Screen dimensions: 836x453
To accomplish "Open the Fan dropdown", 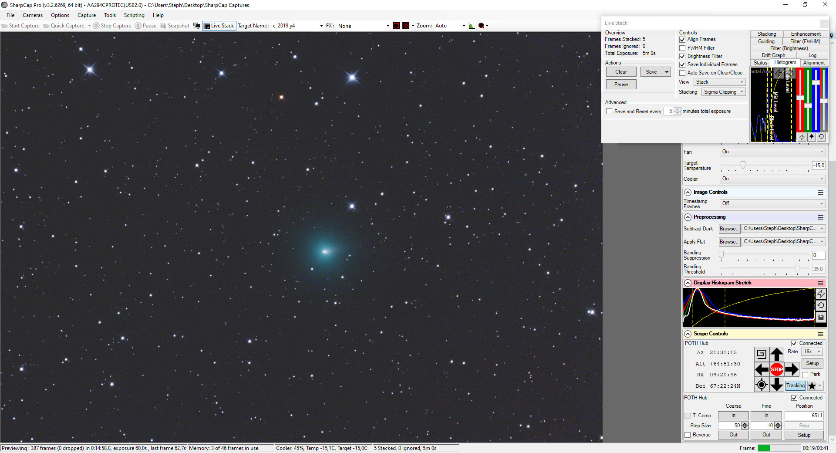I will point(772,152).
